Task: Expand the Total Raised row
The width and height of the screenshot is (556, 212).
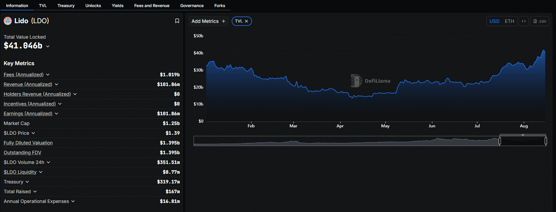Action: click(35, 192)
